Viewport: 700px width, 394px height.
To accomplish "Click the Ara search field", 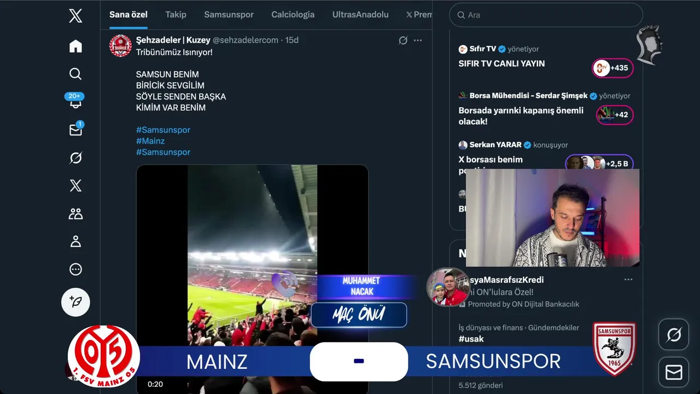I will 546,15.
